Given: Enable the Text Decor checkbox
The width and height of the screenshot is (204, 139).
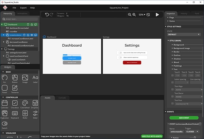Looking at the screenshot, I should tap(172, 96).
